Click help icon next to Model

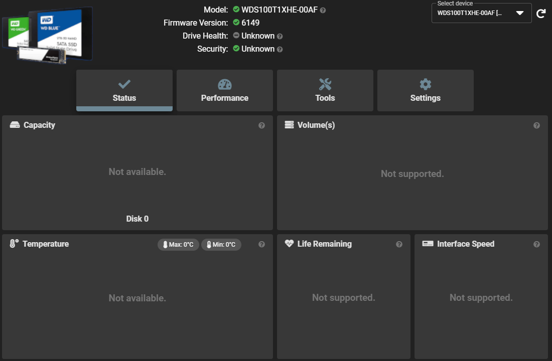pos(323,11)
